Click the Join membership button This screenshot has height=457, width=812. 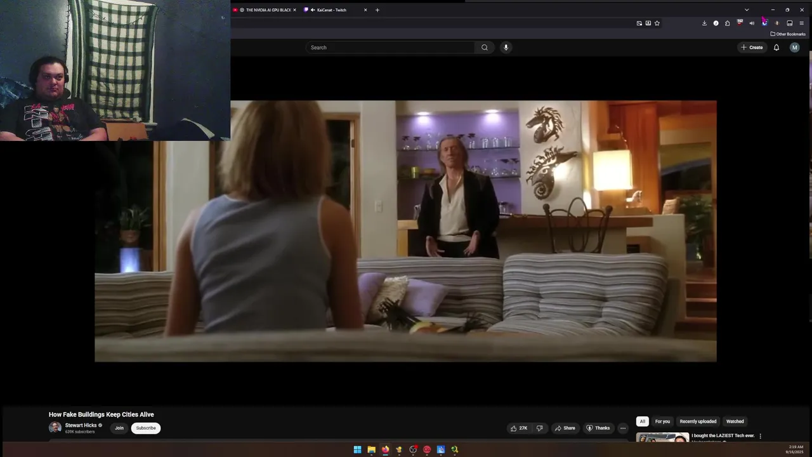119,428
